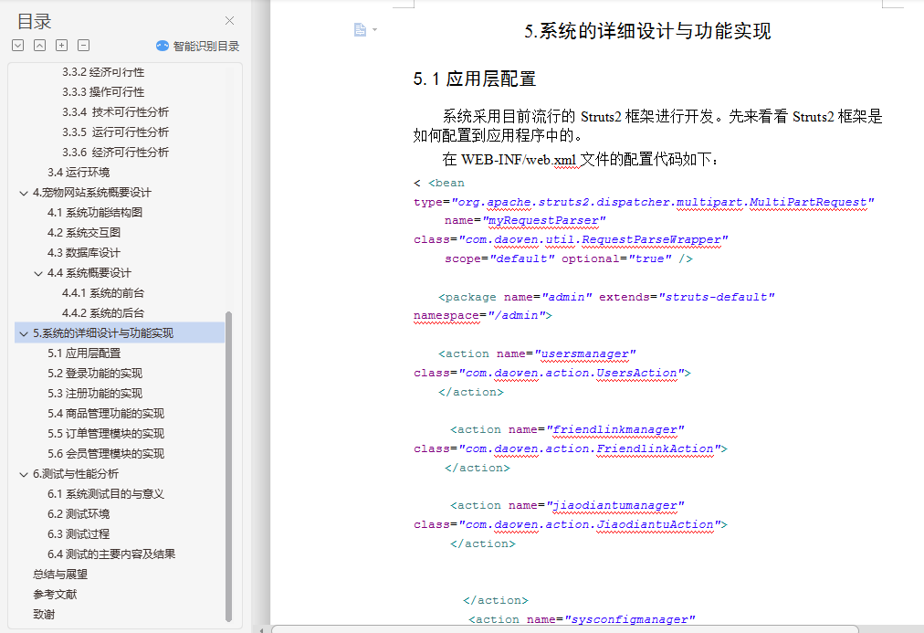
Task: Jump to 6.2 测试环境
Action: [79, 514]
